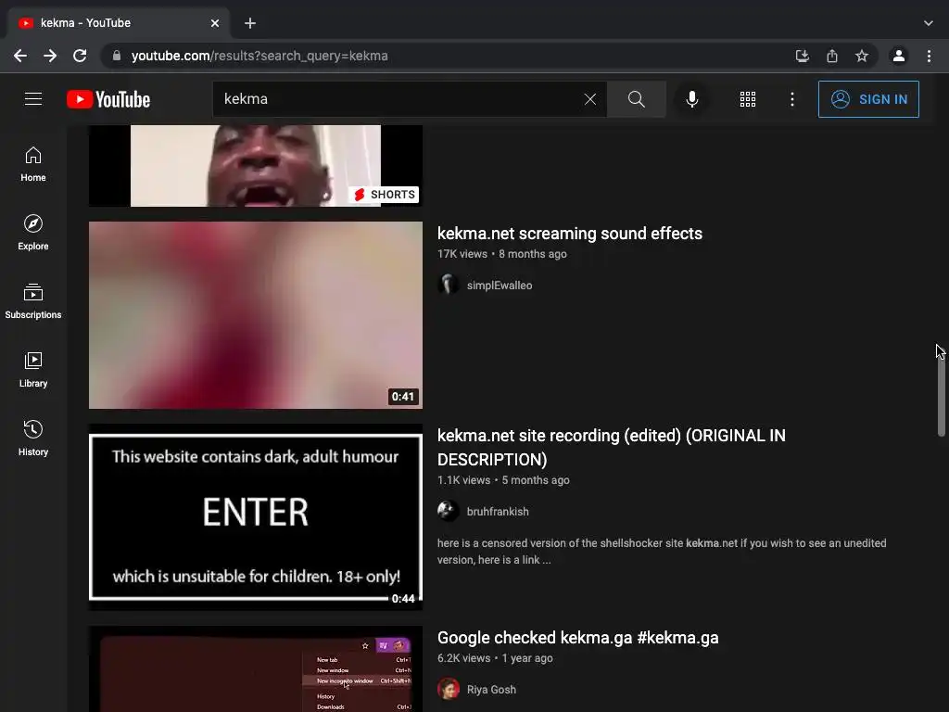
Task: Click the lock icon in address bar
Action: [x=117, y=56]
